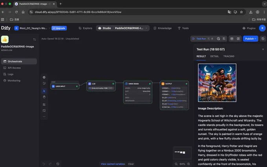Open the Plugins page

[249, 28]
